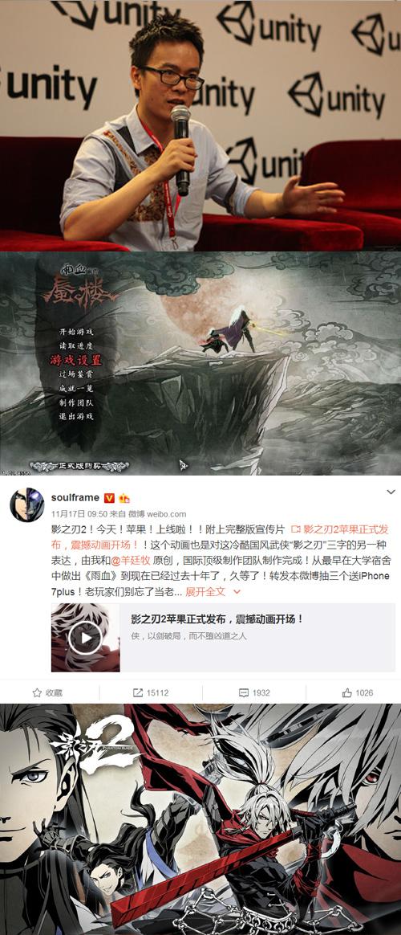Viewport: 401px width, 935px height.
Task: Choose highlighted 游戏设置 menu entry
Action: [75, 360]
